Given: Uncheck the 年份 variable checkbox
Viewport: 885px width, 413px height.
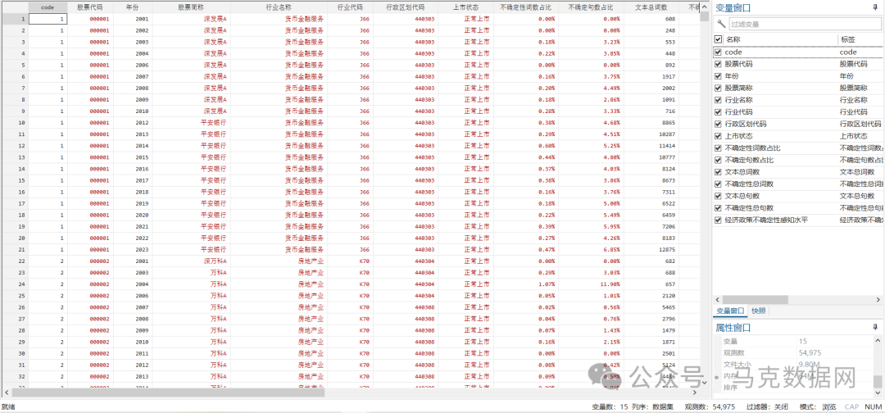Looking at the screenshot, I should pyautogui.click(x=718, y=75).
